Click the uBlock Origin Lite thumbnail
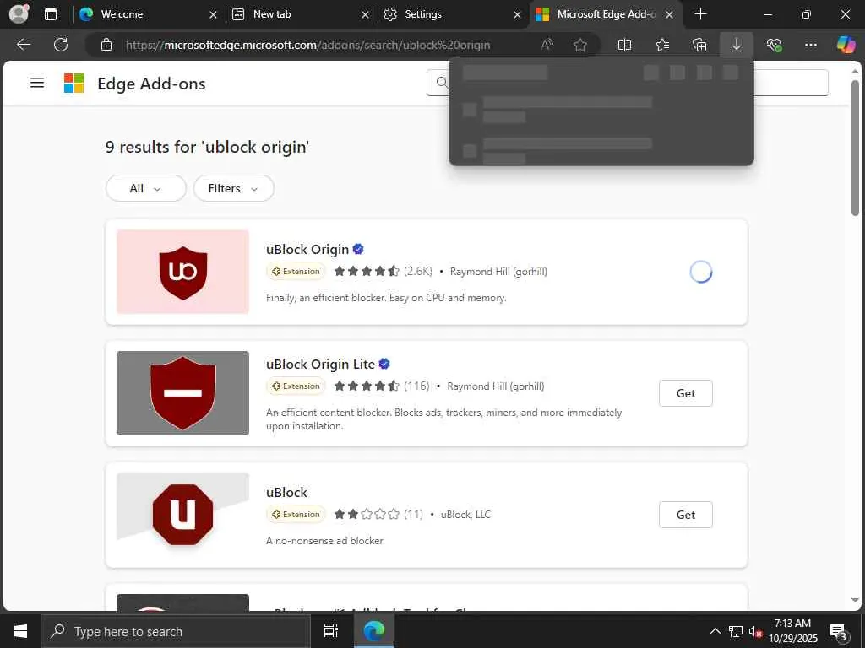The height and width of the screenshot is (648, 865). pos(182,393)
